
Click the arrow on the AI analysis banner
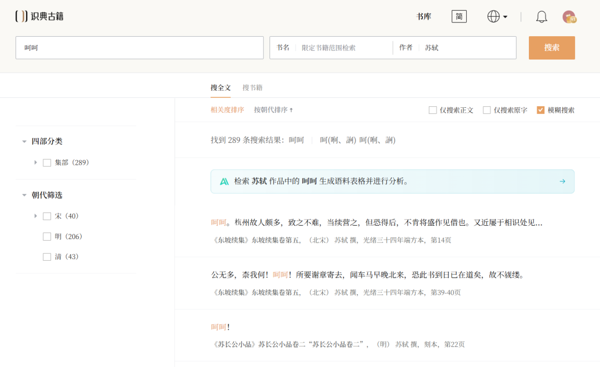(x=562, y=181)
